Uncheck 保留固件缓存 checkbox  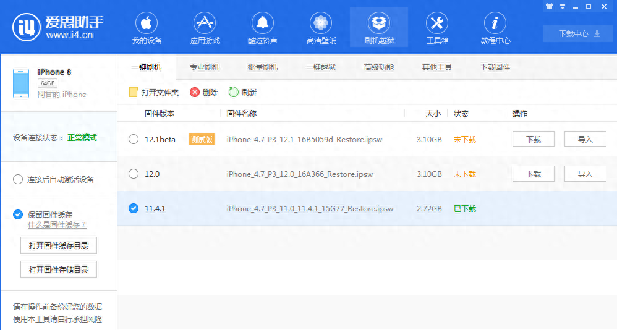[18, 214]
